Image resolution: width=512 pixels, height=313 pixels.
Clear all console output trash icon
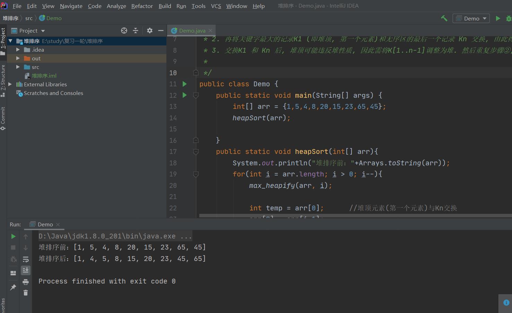click(26, 293)
